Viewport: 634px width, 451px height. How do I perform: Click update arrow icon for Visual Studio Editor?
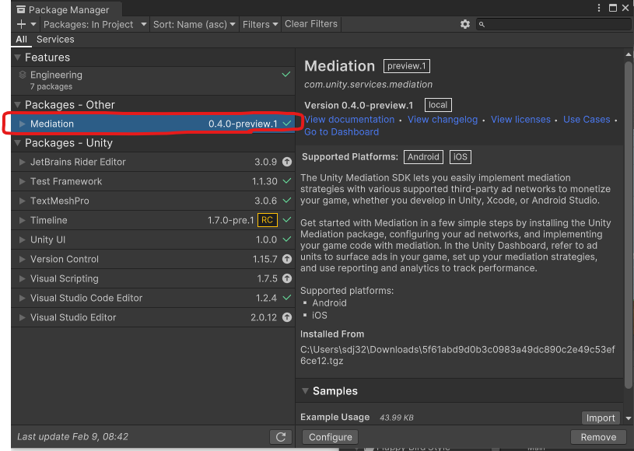coord(287,317)
